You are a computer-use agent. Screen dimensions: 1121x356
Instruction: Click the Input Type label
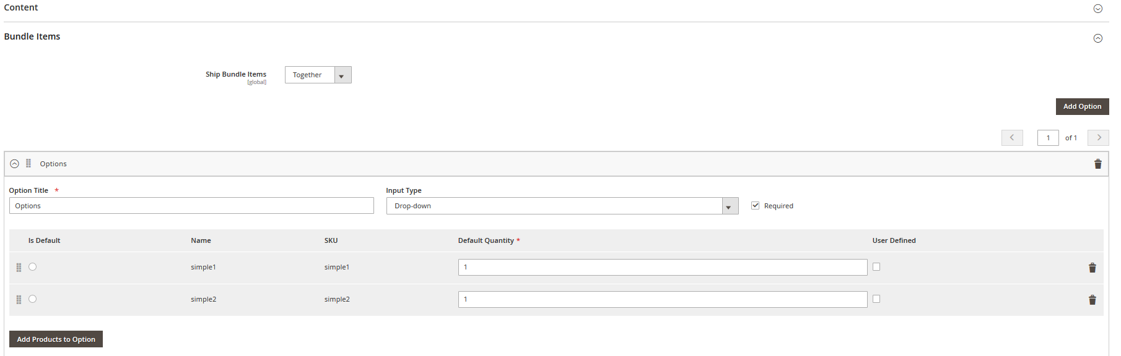[404, 190]
